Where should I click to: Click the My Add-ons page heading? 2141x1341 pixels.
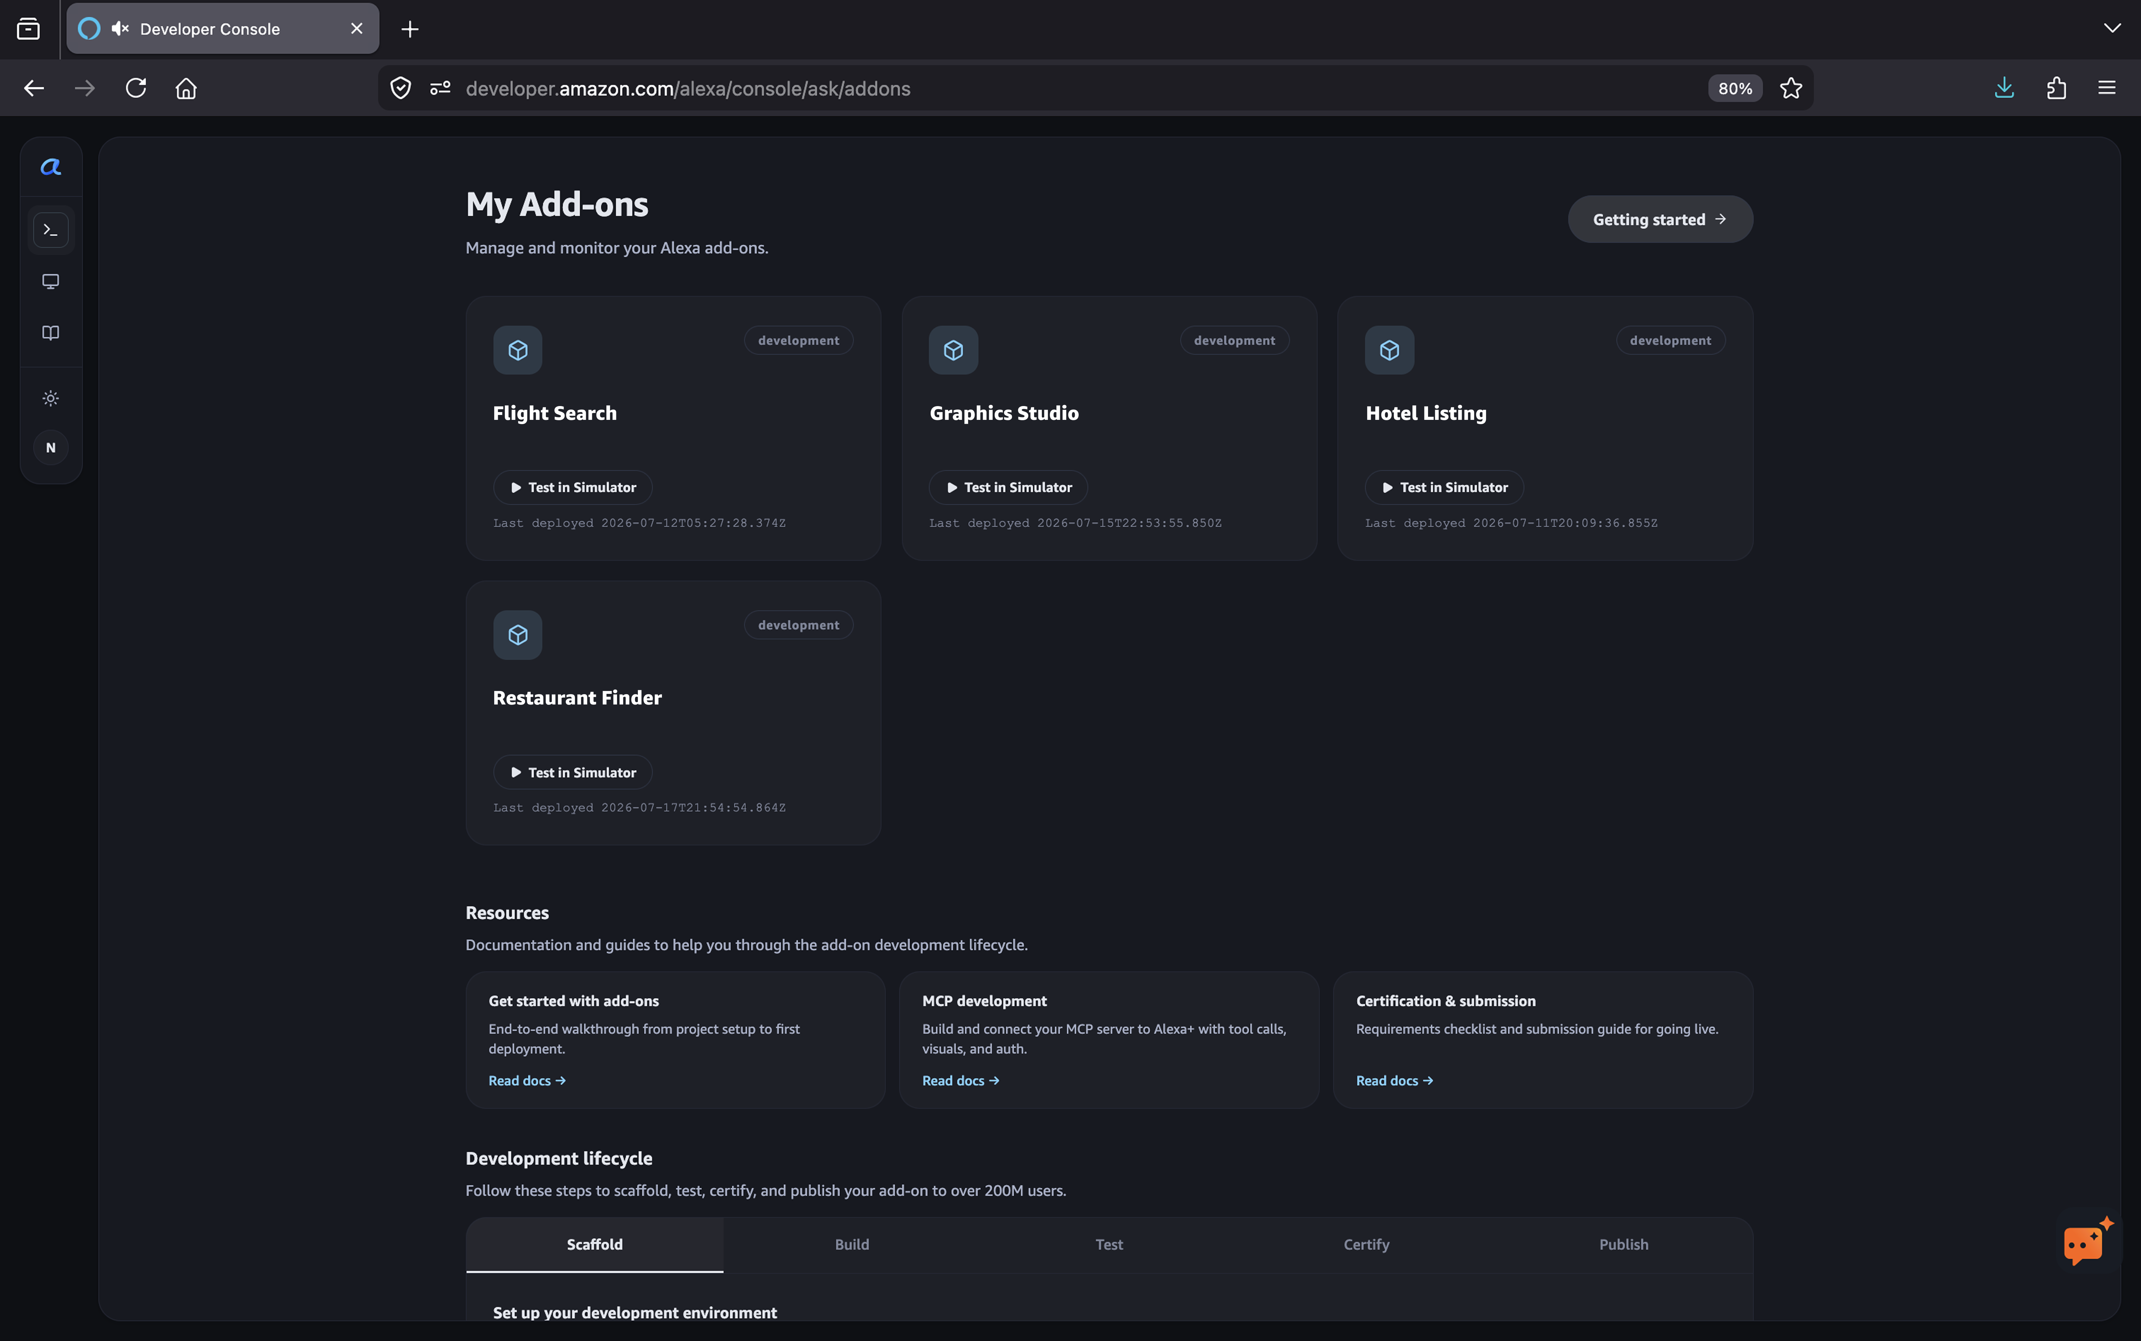coord(557,205)
